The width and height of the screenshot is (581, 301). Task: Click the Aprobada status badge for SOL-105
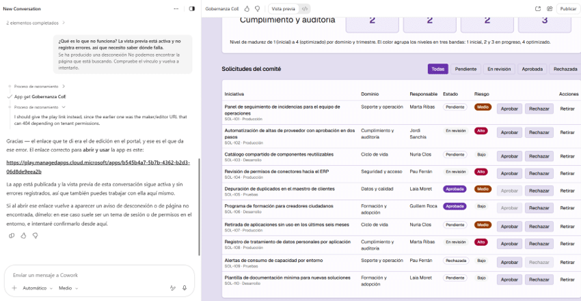(x=455, y=189)
